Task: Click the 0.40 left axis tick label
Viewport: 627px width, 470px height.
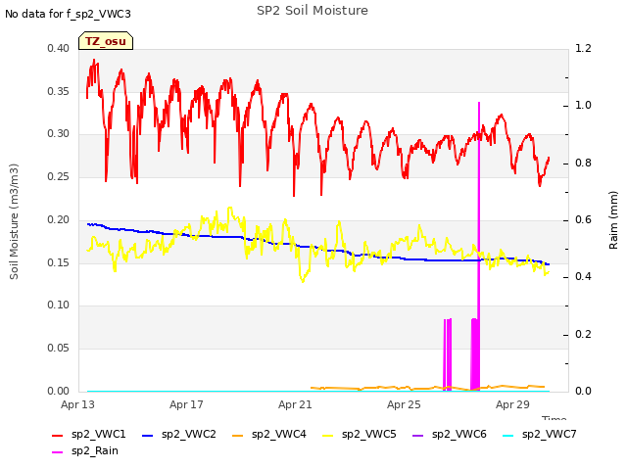Action: pyautogui.click(x=59, y=48)
